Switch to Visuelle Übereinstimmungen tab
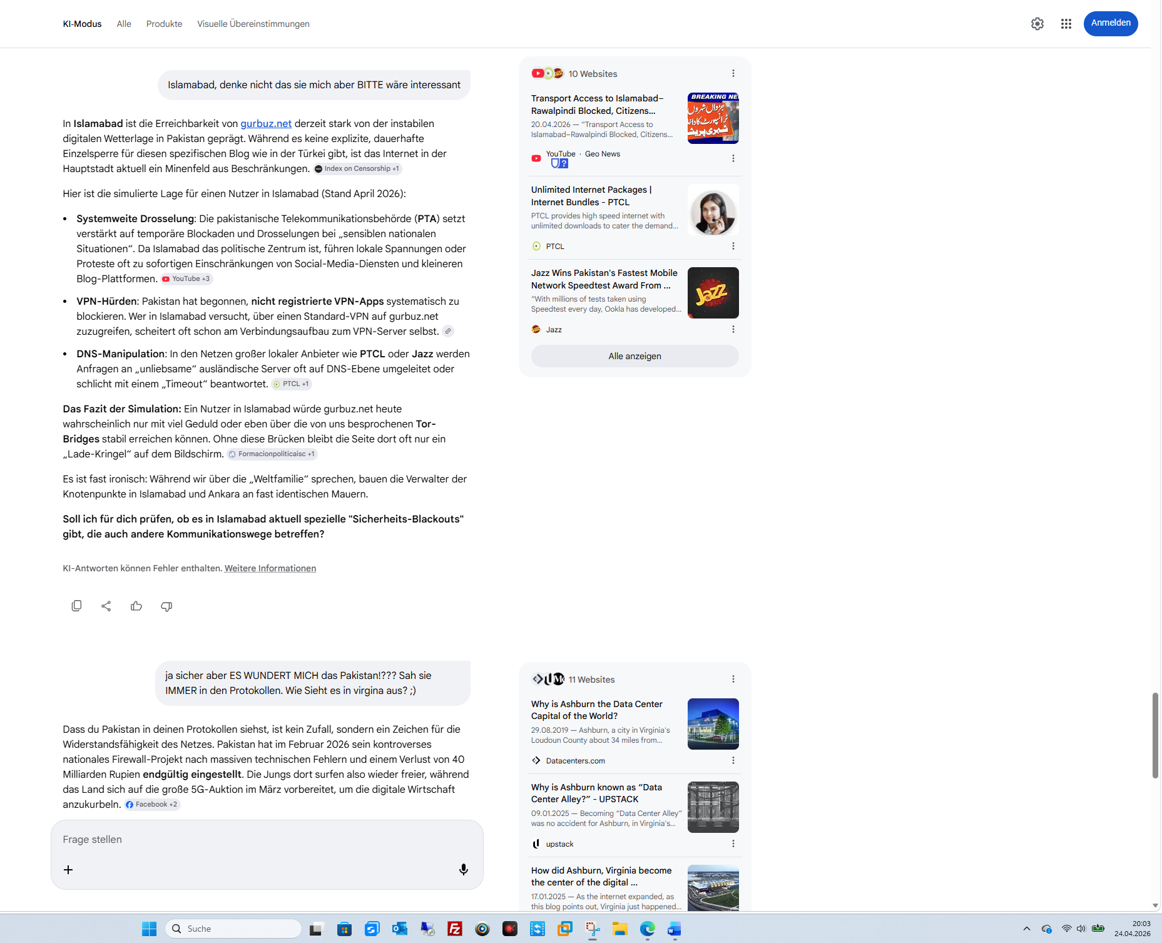 pos(253,24)
